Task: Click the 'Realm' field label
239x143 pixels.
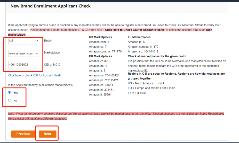Action: click(48, 41)
